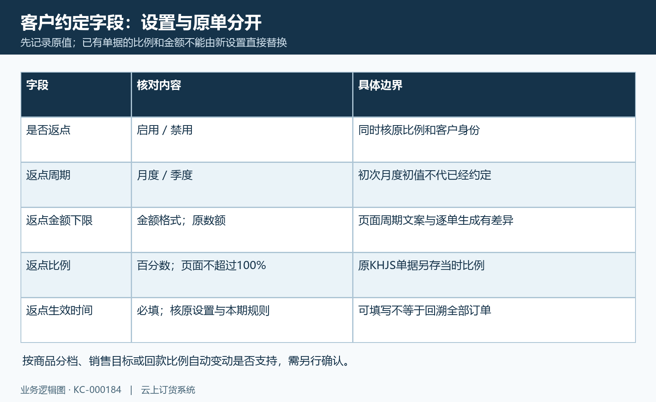Screen dimensions: 656x402
Task: Click the cell 页面周期文案与逐单生成有差异
Action: [494, 230]
